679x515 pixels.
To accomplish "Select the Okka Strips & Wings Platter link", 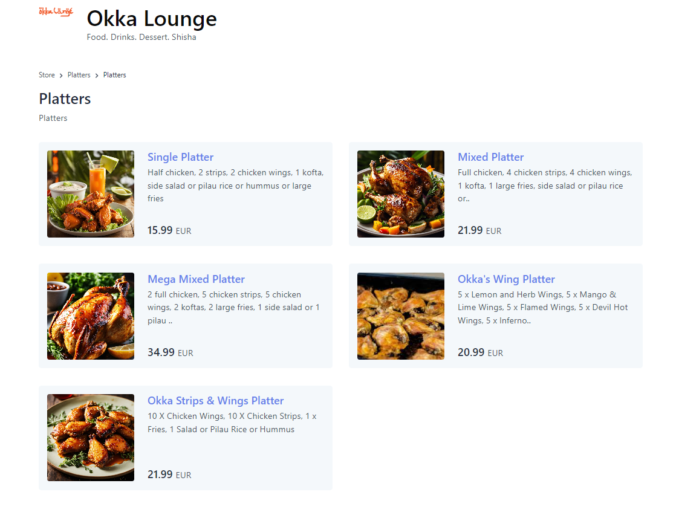I will click(x=215, y=401).
